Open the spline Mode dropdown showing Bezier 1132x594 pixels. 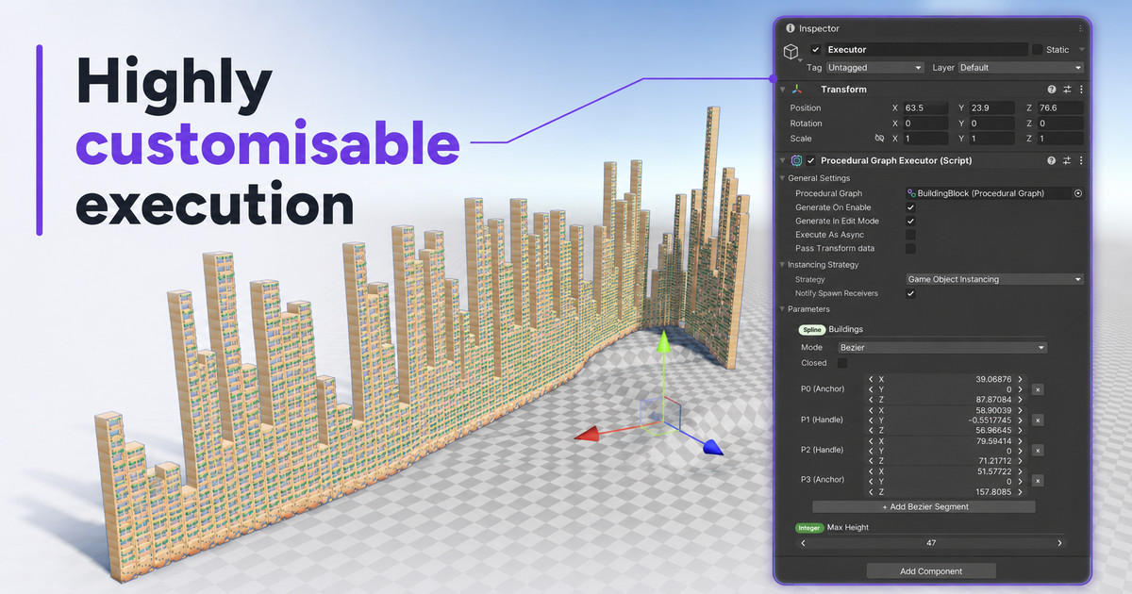pyautogui.click(x=942, y=348)
